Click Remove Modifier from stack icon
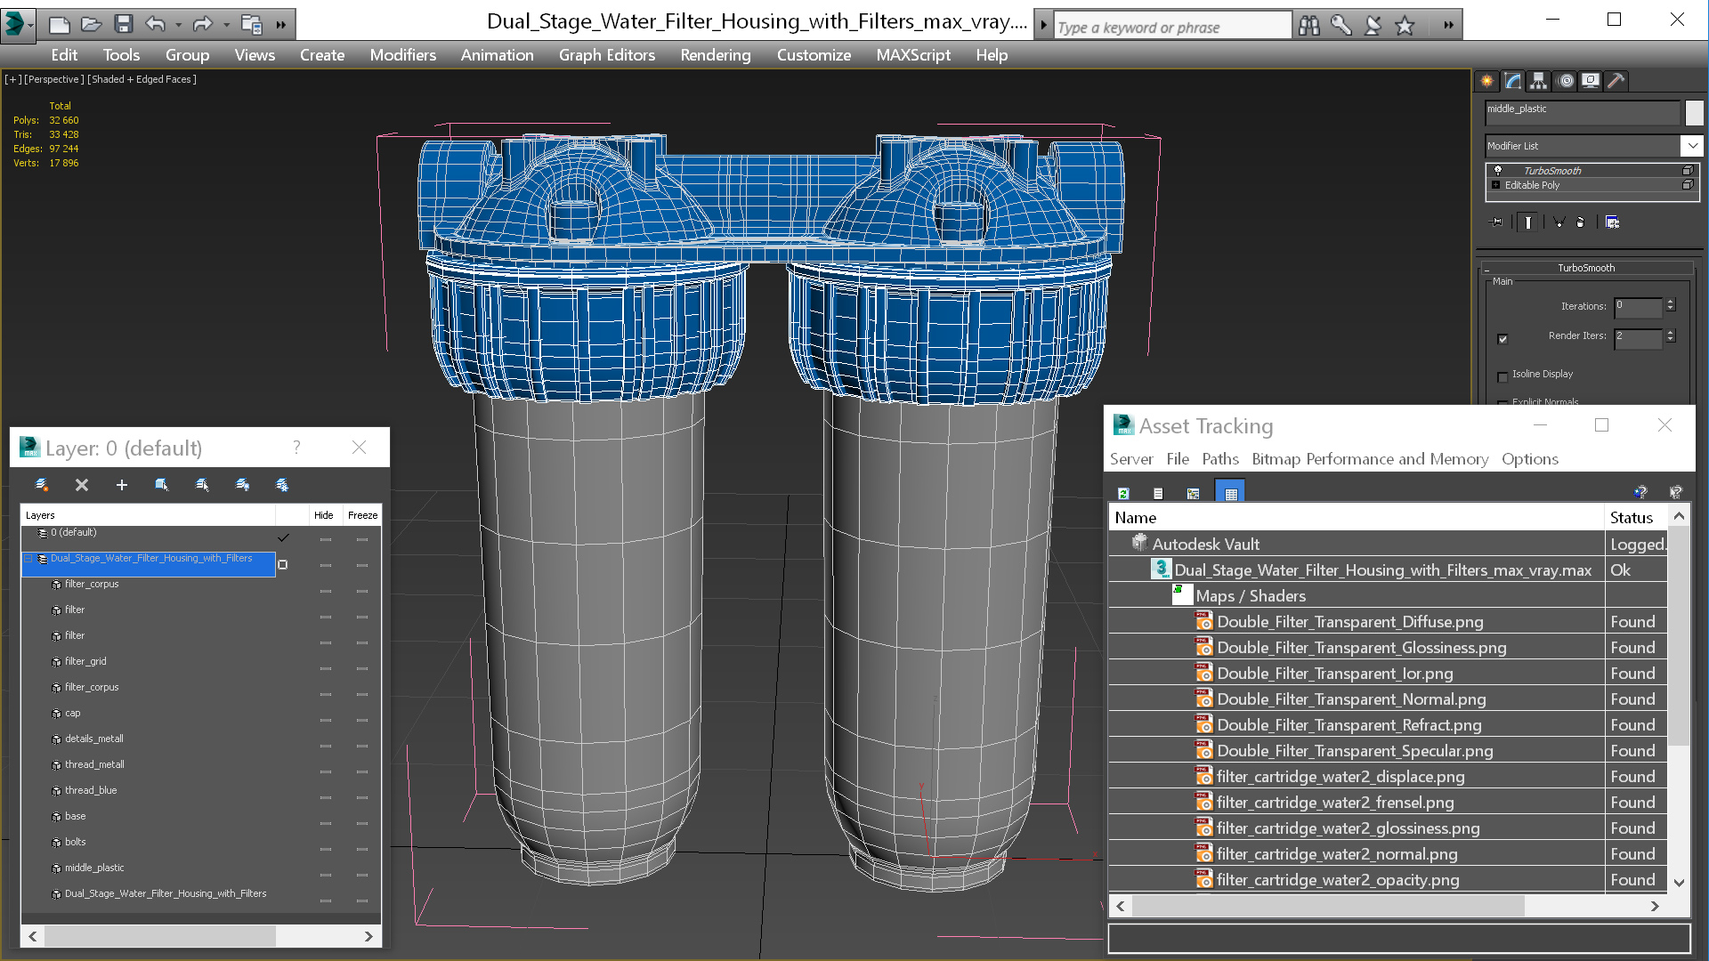This screenshot has height=961, width=1709. [x=1581, y=222]
